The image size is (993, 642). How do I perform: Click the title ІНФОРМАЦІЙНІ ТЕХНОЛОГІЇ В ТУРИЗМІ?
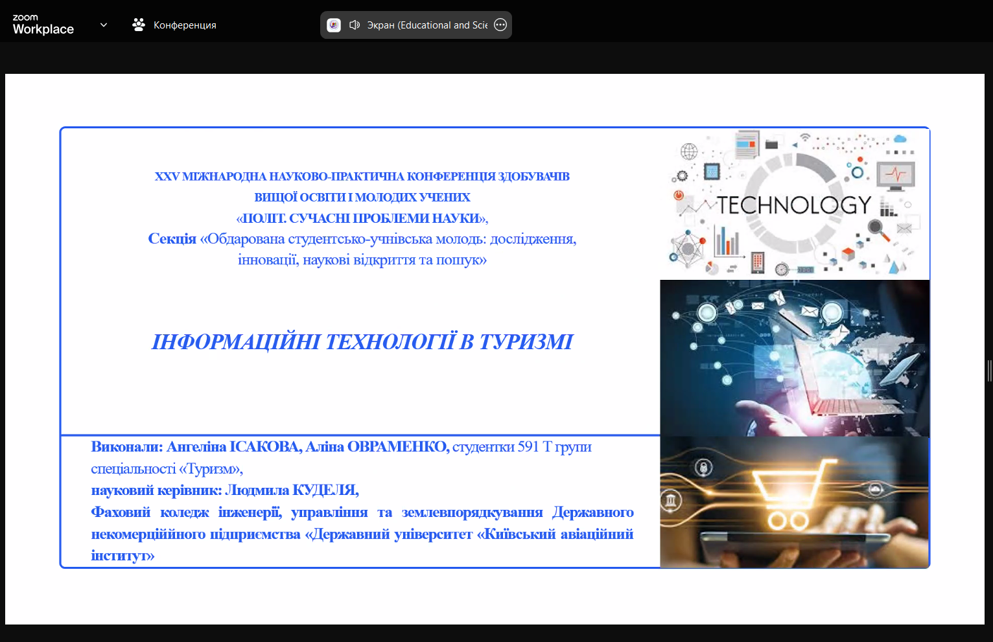[x=362, y=342]
